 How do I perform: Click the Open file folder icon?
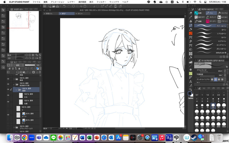coord(54,6)
